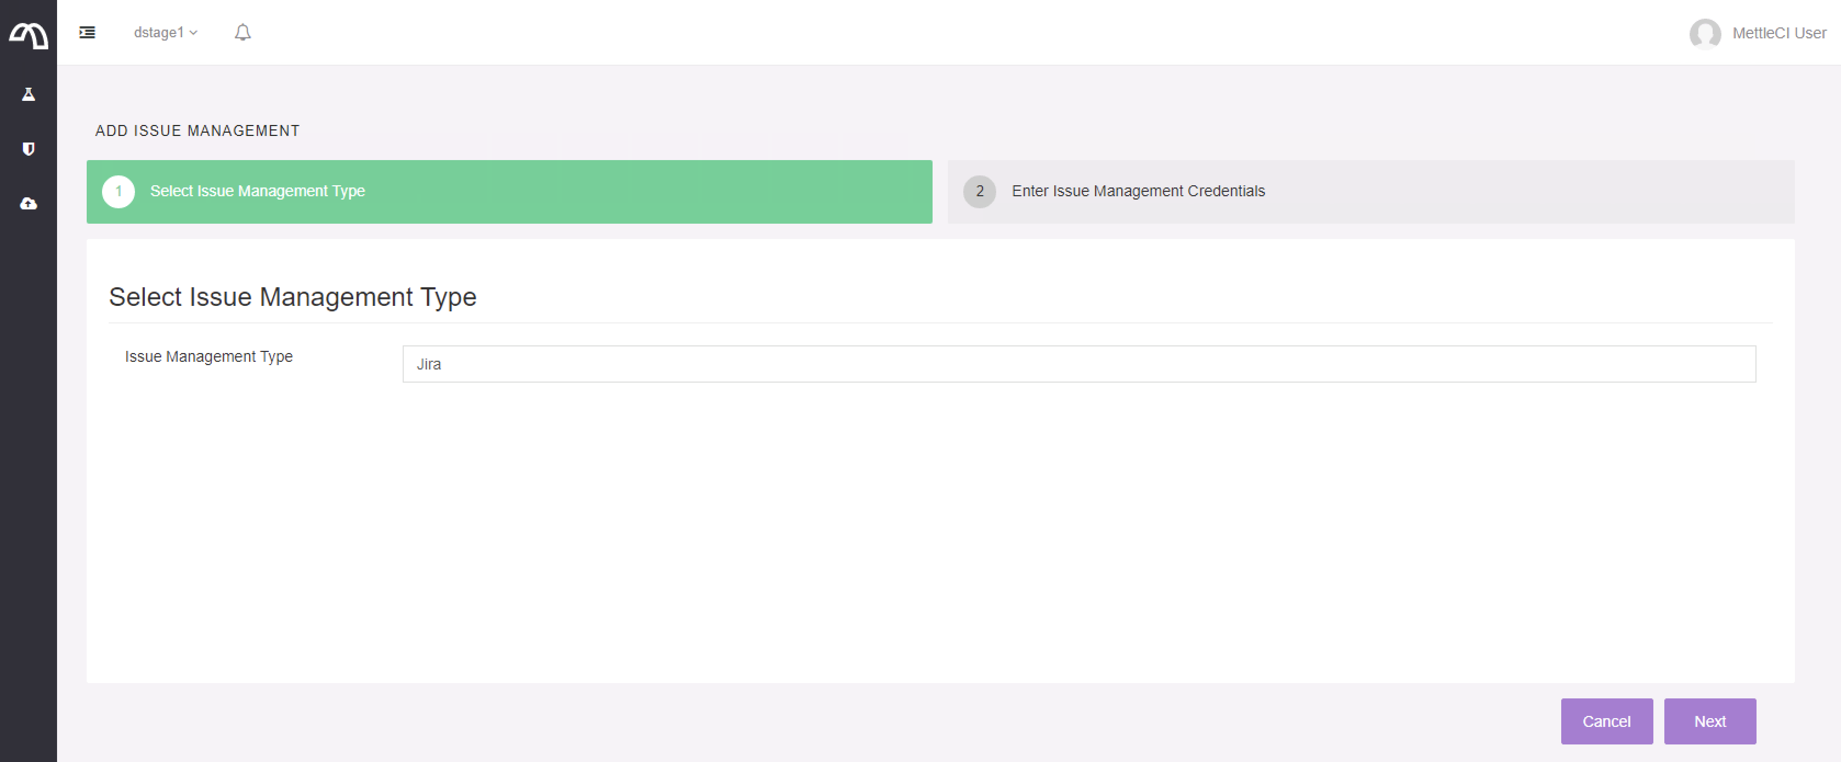
Task: Click the step 1 number circle
Action: point(118,191)
